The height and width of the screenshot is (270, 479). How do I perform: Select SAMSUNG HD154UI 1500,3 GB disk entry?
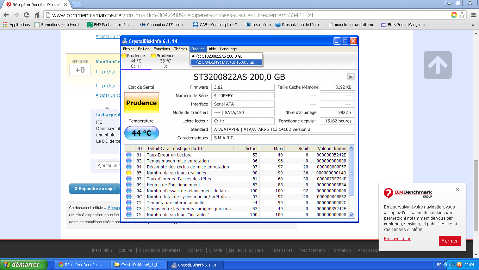[226, 62]
